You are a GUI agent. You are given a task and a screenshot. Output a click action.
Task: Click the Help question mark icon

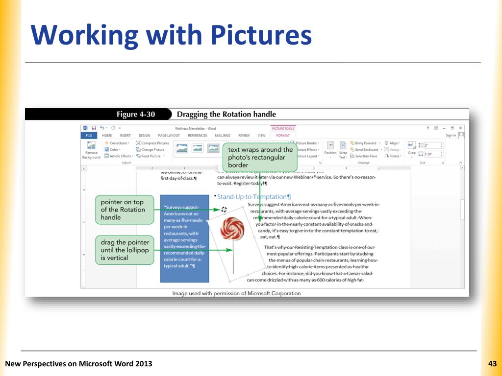tap(427, 128)
